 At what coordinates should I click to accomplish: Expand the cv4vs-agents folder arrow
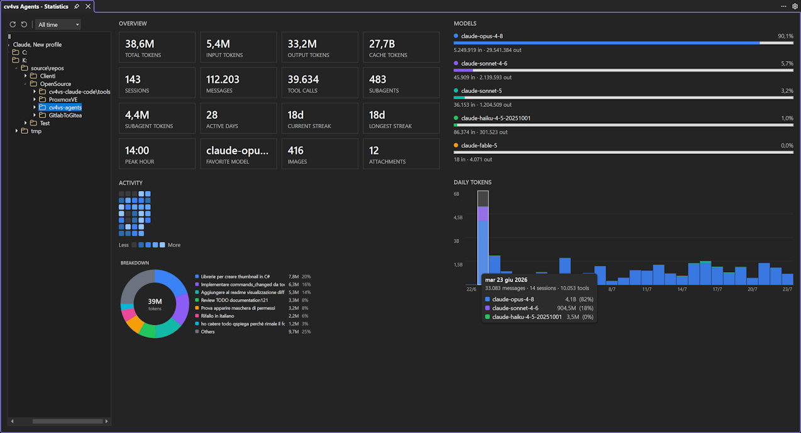35,107
